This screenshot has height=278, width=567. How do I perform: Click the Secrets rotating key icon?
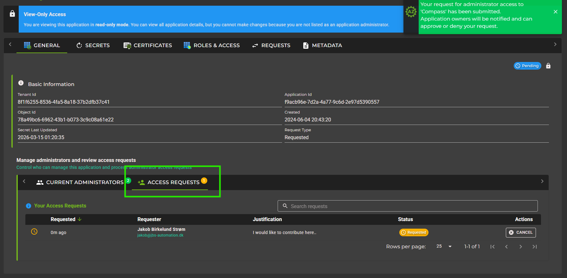[x=79, y=46]
